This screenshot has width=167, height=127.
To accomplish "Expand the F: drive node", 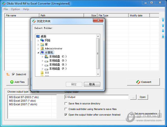I will coord(42,69).
